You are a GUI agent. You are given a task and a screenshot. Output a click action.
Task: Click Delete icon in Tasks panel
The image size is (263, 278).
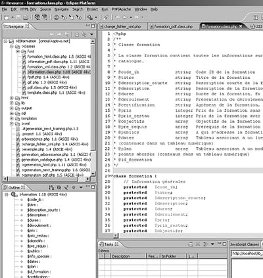click(x=198, y=244)
